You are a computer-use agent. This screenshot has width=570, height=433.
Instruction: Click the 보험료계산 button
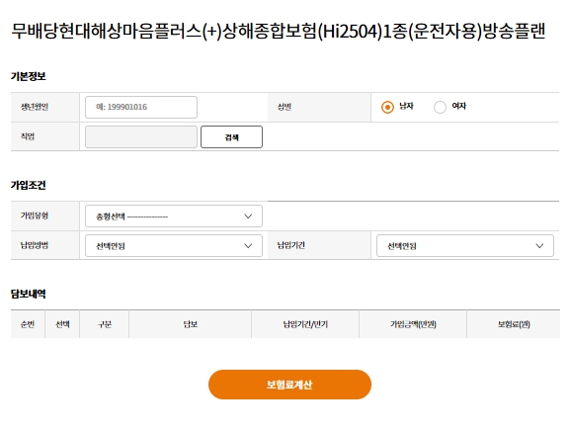coord(289,385)
